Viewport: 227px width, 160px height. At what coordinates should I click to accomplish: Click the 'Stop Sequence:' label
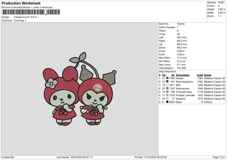click(168, 72)
